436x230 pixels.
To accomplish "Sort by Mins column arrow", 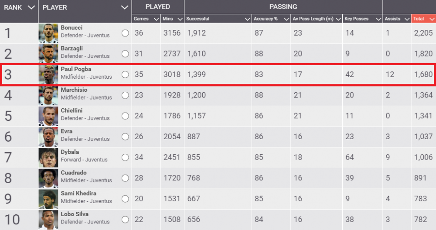I will click(180, 19).
